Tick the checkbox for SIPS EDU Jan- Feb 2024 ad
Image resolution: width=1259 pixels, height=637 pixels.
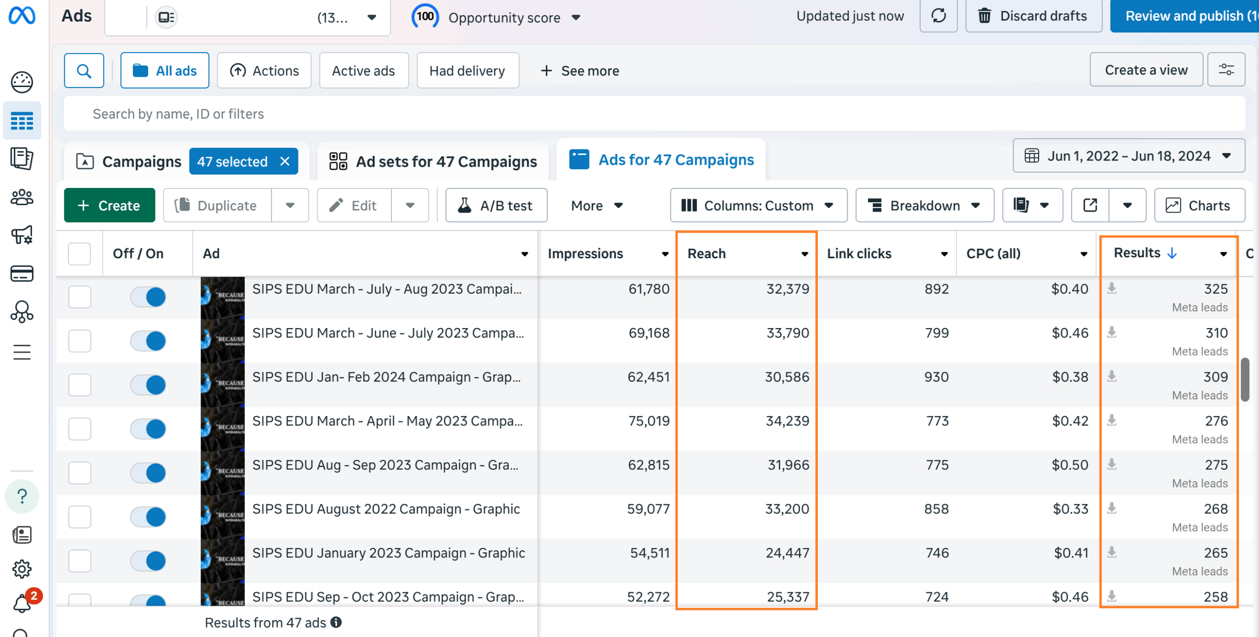point(80,385)
